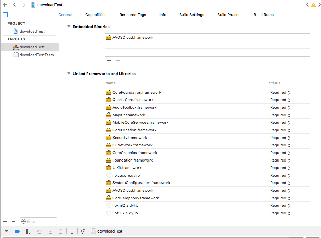Select the libxml2.2.dylib row

207,206
